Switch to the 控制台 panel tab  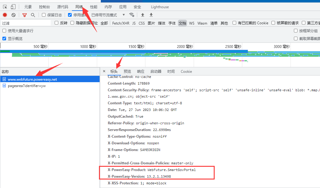tap(44, 7)
